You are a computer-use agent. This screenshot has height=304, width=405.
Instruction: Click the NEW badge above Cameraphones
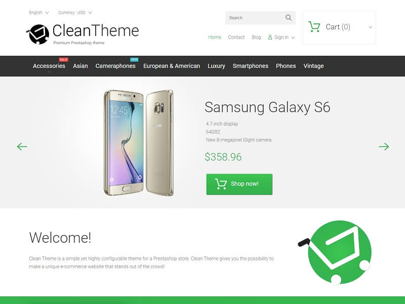pos(134,59)
